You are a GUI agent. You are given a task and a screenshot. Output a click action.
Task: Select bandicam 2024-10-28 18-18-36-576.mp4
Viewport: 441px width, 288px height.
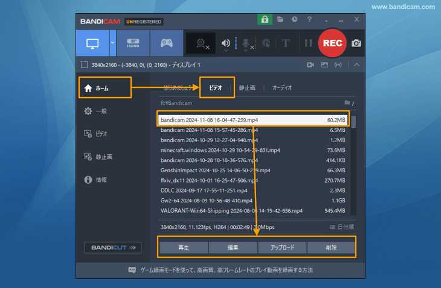tap(253, 160)
